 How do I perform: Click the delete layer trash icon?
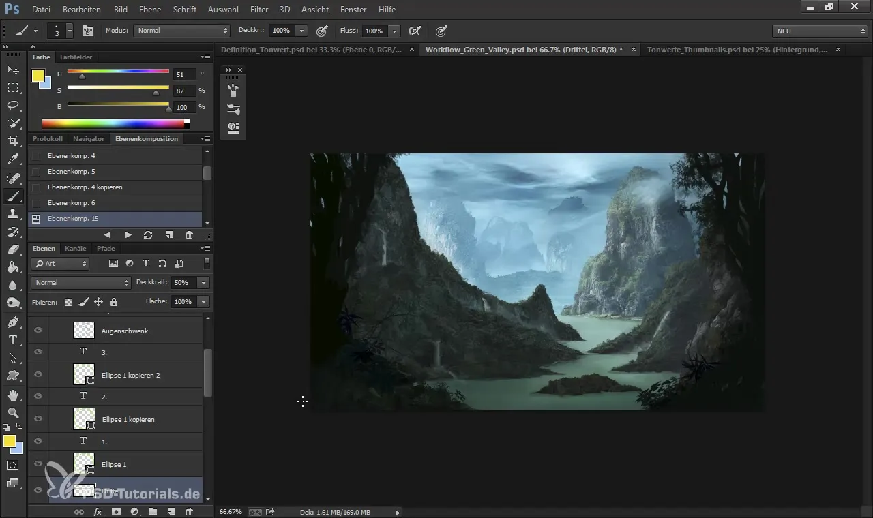pos(190,511)
